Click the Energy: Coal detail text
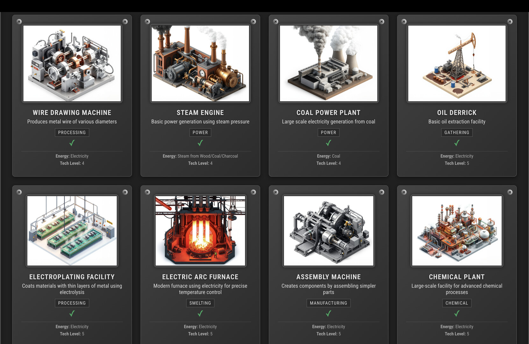Screen dimensions: 529x344 328,156
